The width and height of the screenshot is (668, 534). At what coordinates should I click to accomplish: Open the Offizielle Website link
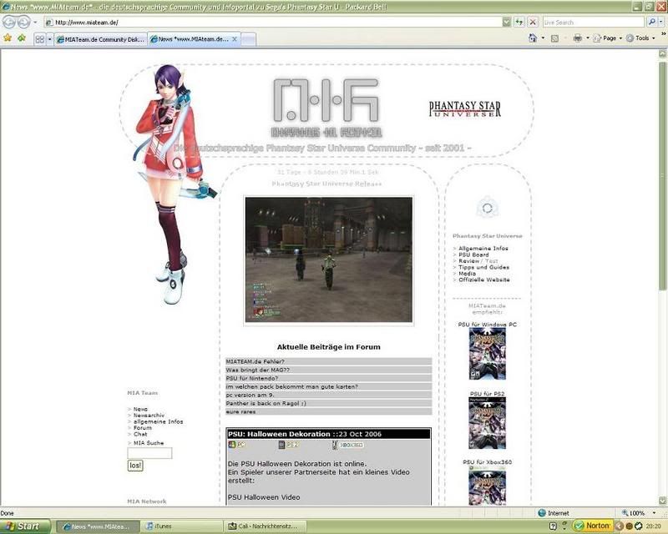click(x=484, y=280)
